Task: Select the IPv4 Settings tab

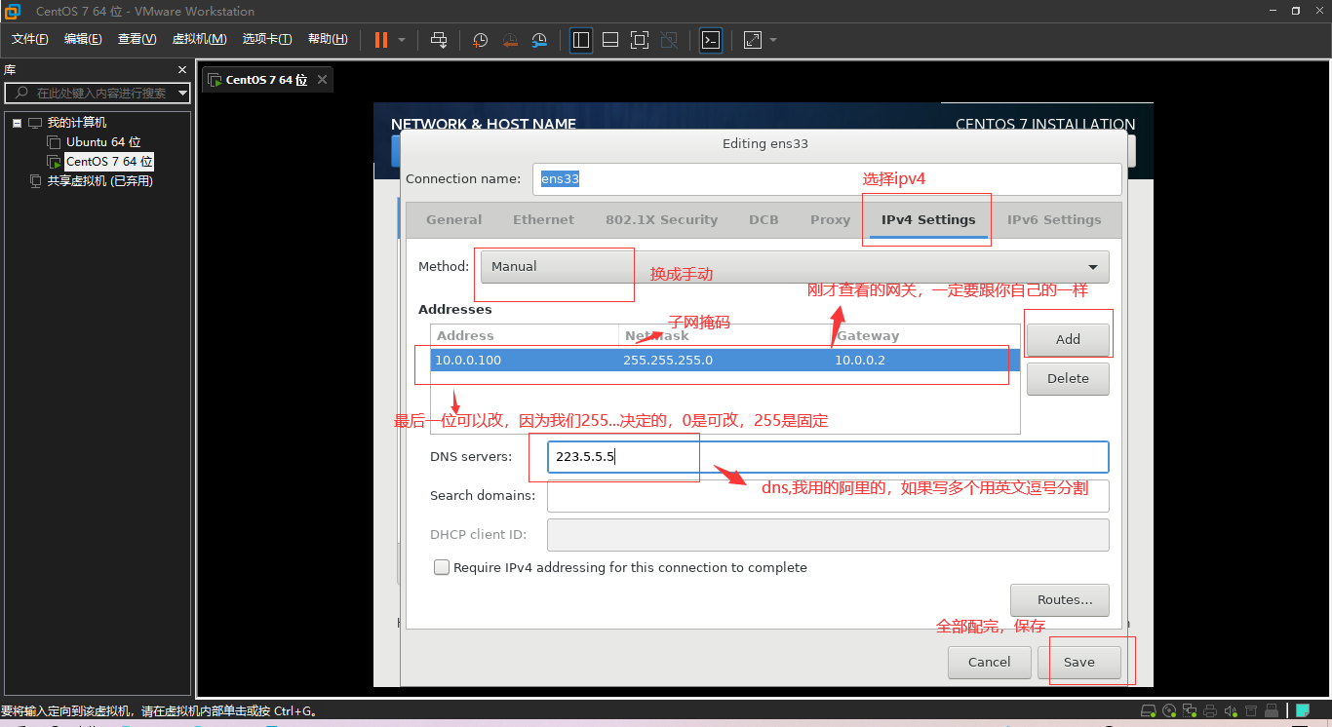Action: 928,220
